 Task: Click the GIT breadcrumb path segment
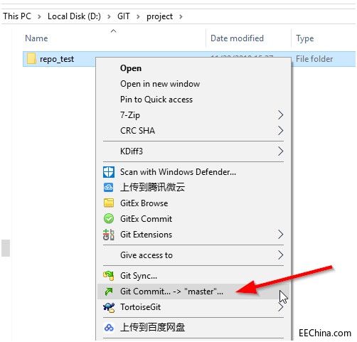point(124,16)
